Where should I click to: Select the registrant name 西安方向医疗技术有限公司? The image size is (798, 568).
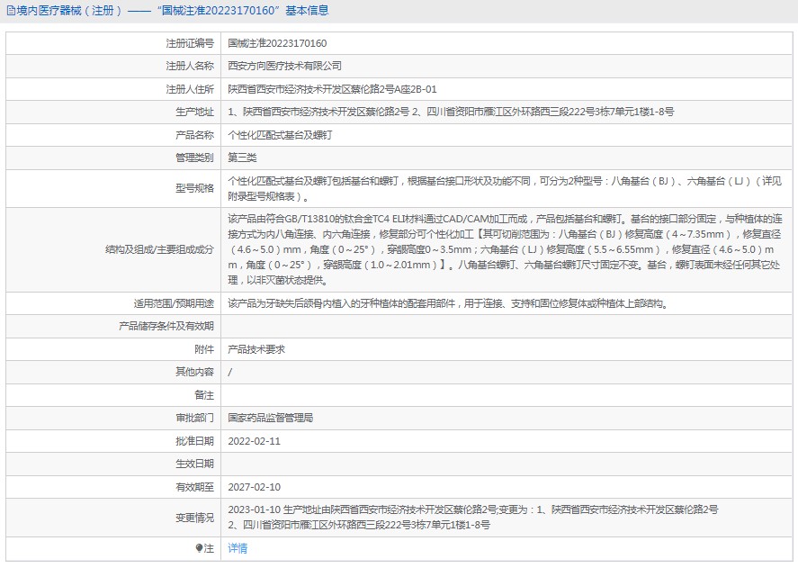(x=285, y=67)
